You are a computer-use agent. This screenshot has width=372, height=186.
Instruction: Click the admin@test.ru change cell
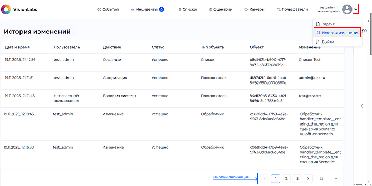pos(311,78)
